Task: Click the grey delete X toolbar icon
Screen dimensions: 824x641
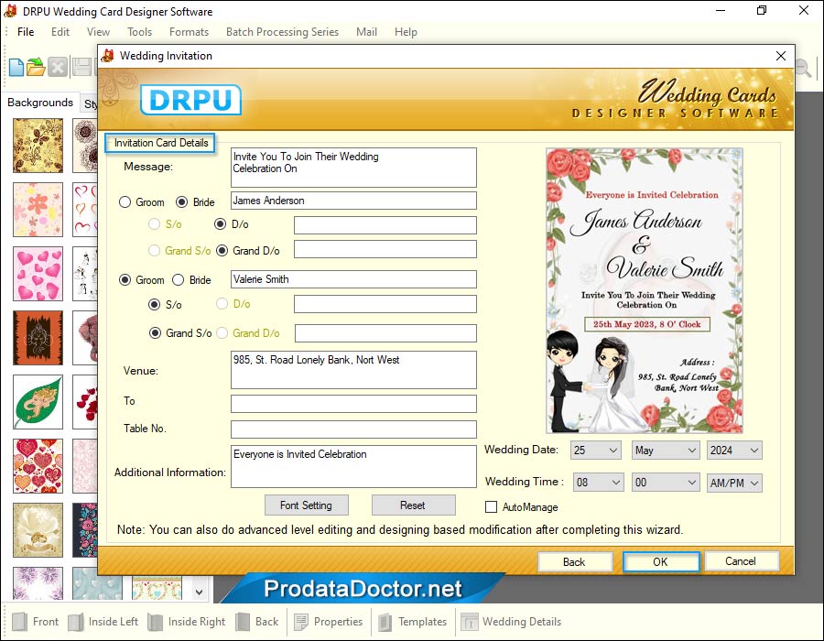Action: pyautogui.click(x=58, y=67)
